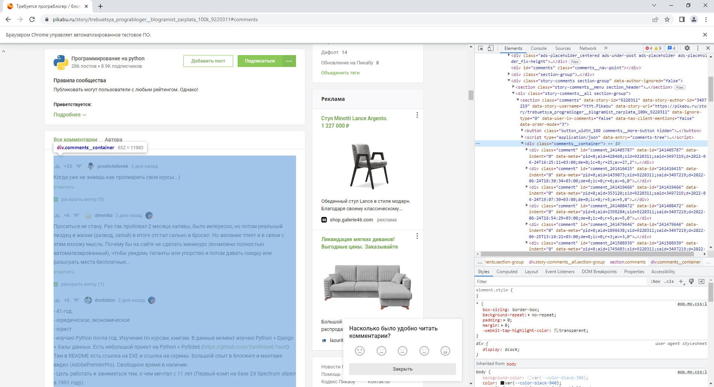Expand the Подробнее community rules
This screenshot has height=387, width=714.
(70, 115)
